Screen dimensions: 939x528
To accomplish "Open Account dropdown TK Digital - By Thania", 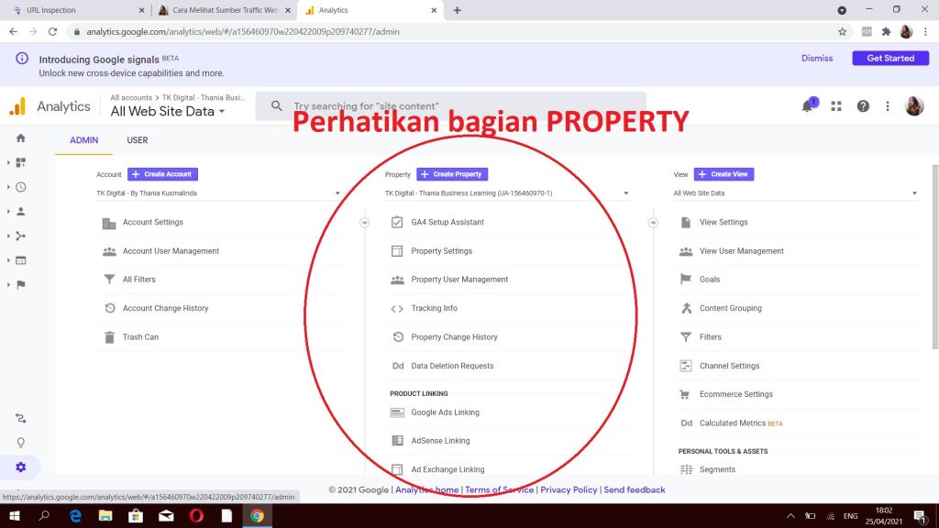I will [x=218, y=193].
